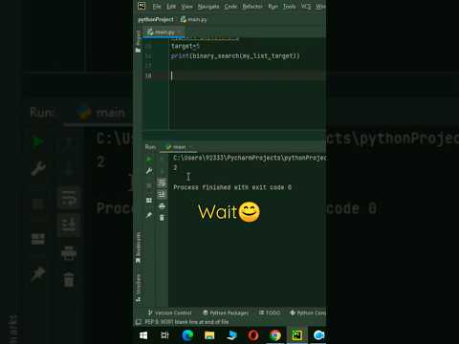This screenshot has width=459, height=344.
Task: Open File Explorer from the taskbar
Action: tap(209, 335)
